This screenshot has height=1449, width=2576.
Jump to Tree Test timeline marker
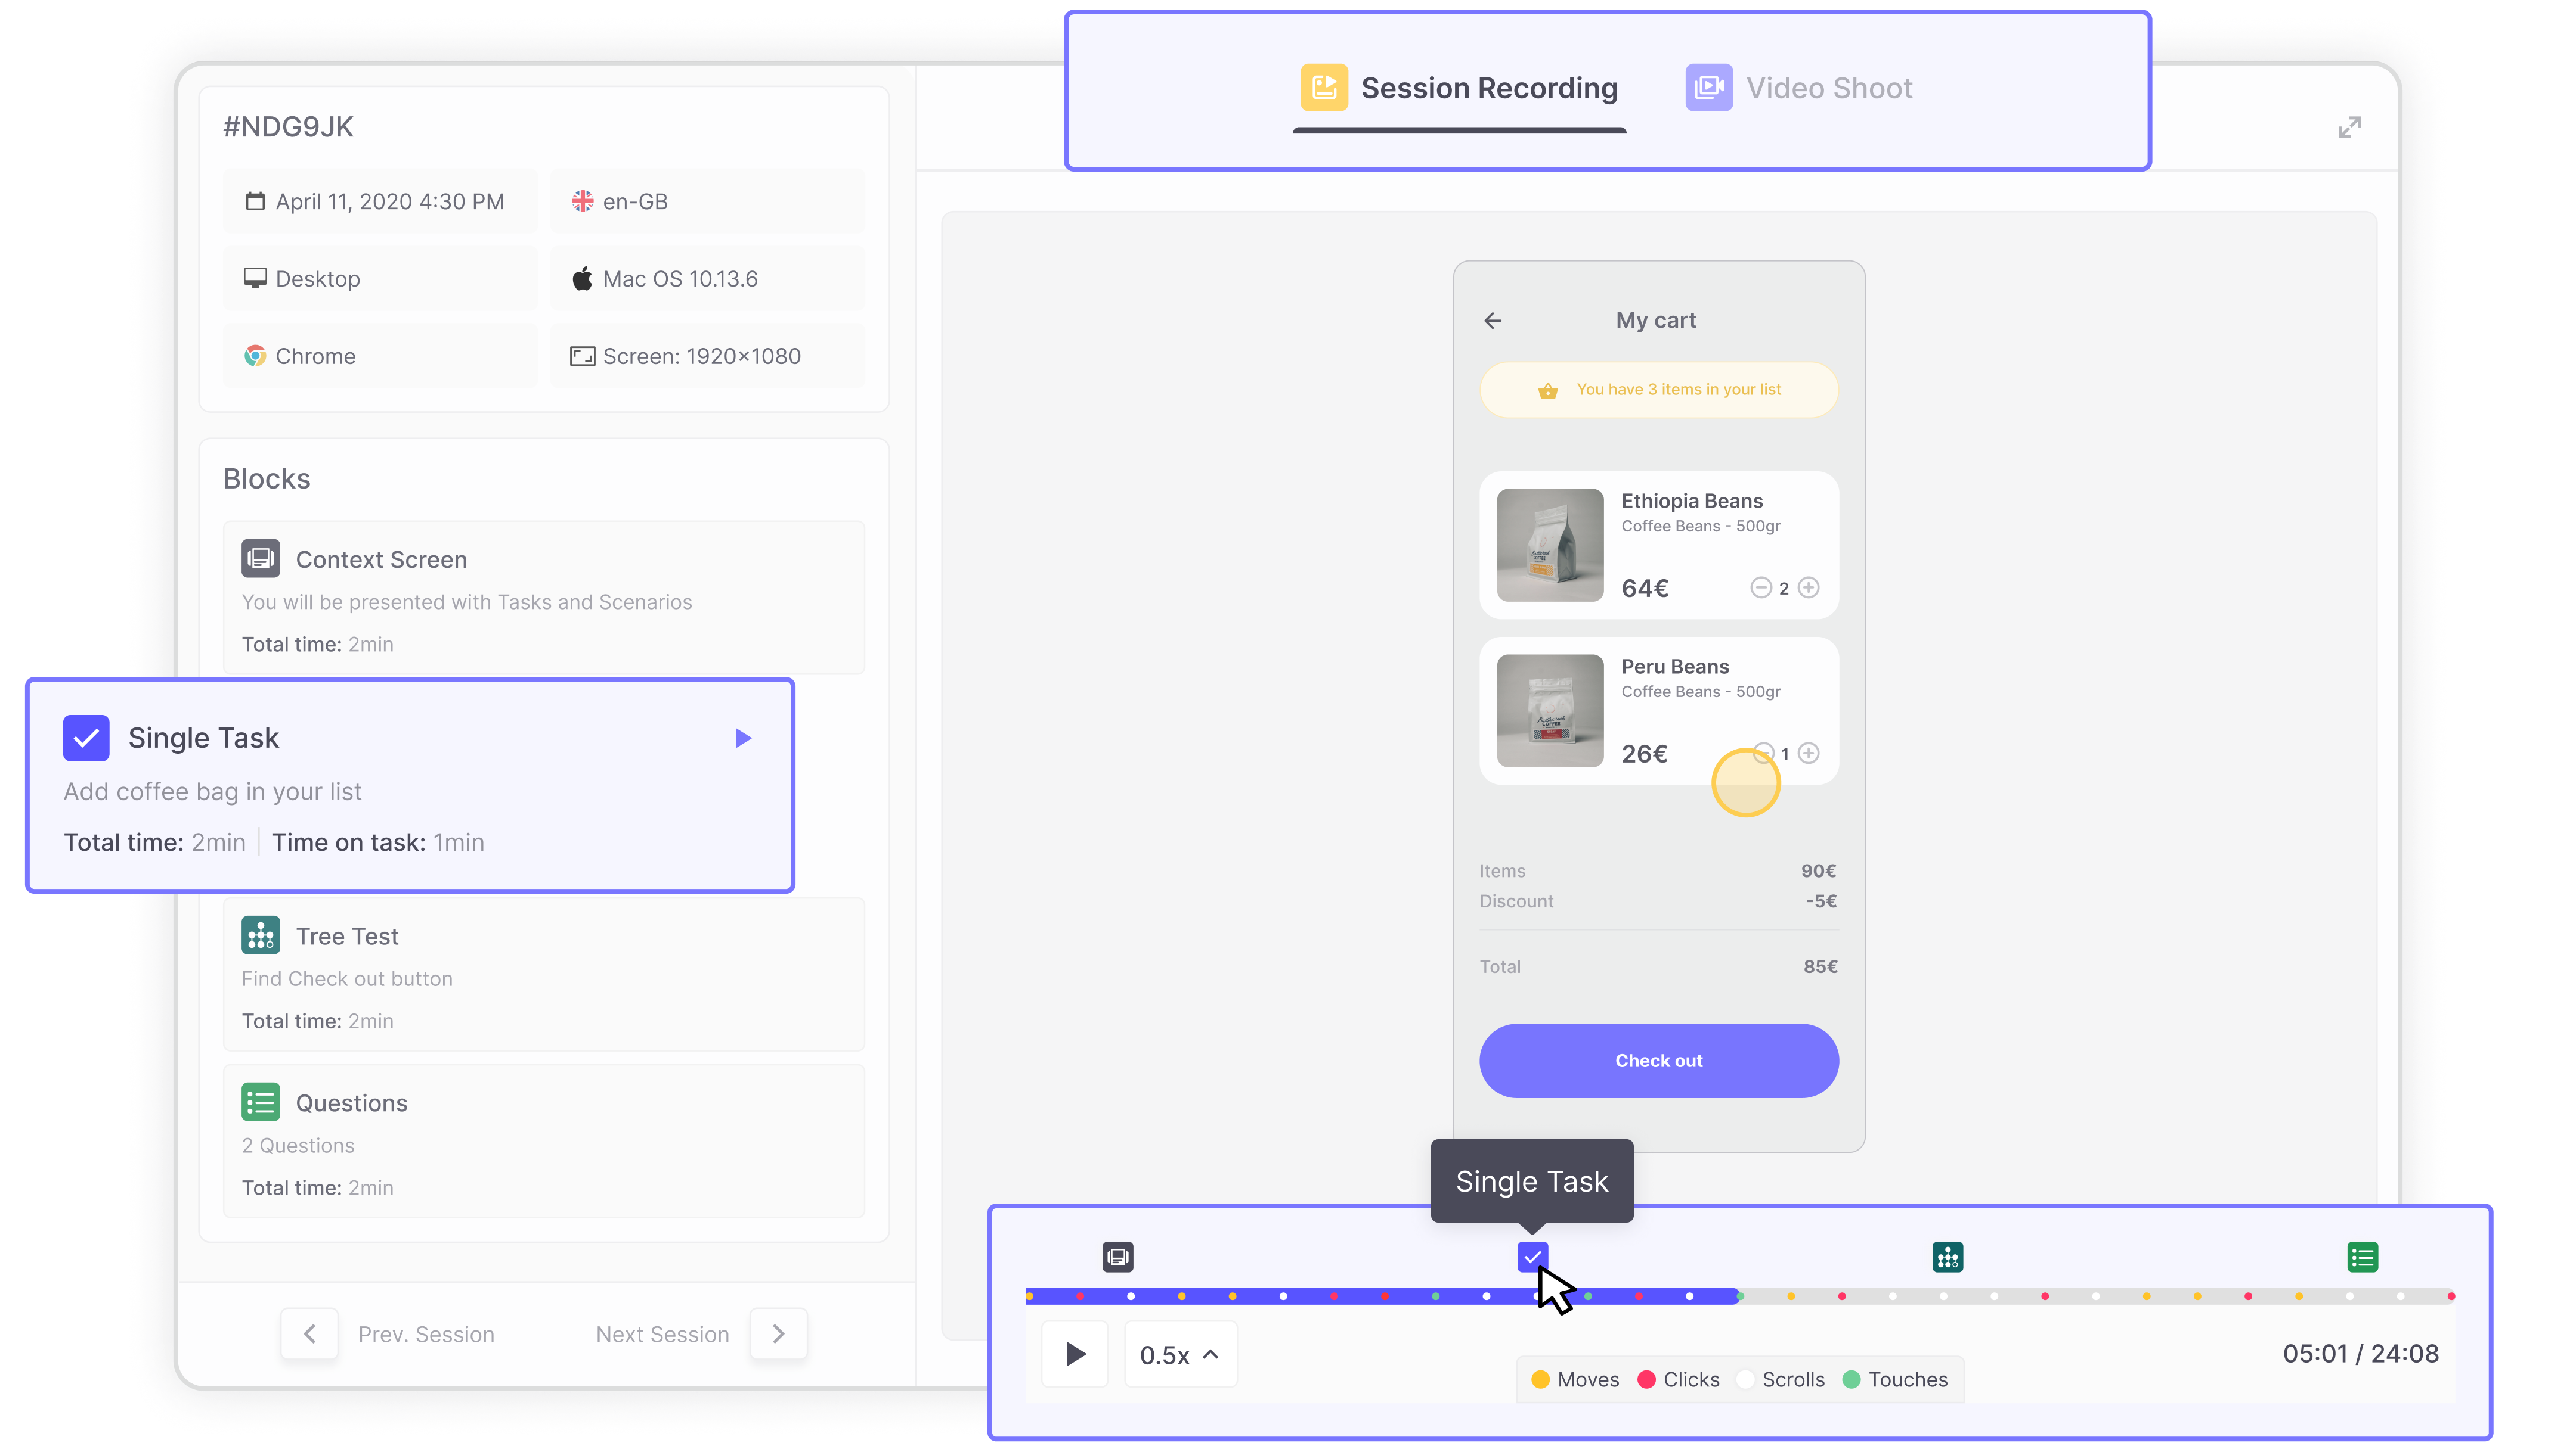tap(1948, 1257)
